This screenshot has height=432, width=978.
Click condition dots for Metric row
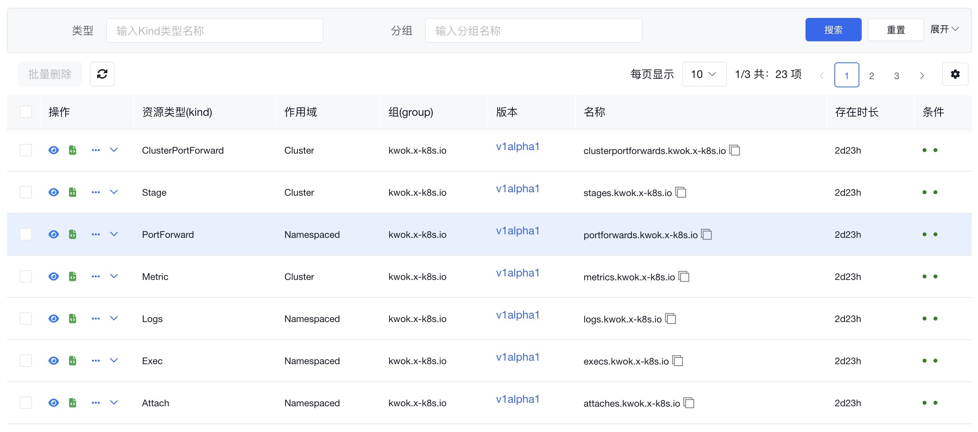pyautogui.click(x=930, y=276)
